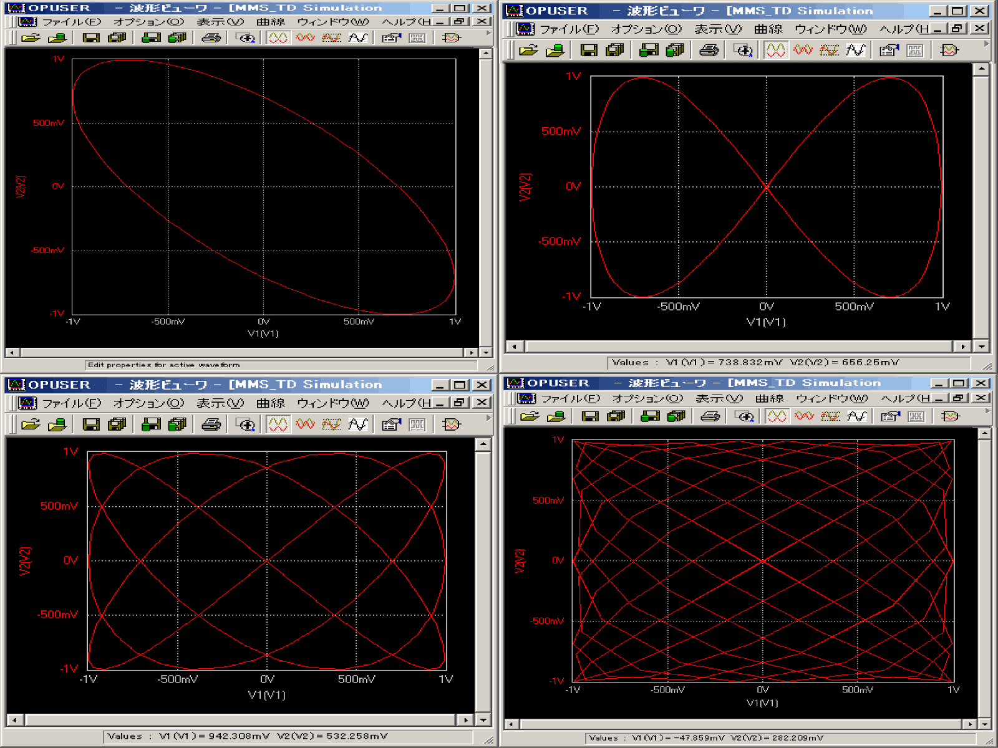
Task: Click the scroll-left arrow in the window reading V1=942.308mV
Action: (x=16, y=720)
